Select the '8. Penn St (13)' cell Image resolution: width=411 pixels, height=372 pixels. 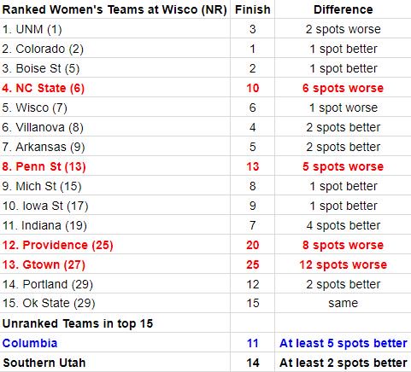coord(114,166)
